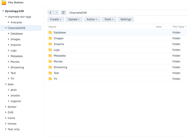This screenshot has width=187, height=137.
Task: Select data in the folder tree
Action: pos(11,84)
